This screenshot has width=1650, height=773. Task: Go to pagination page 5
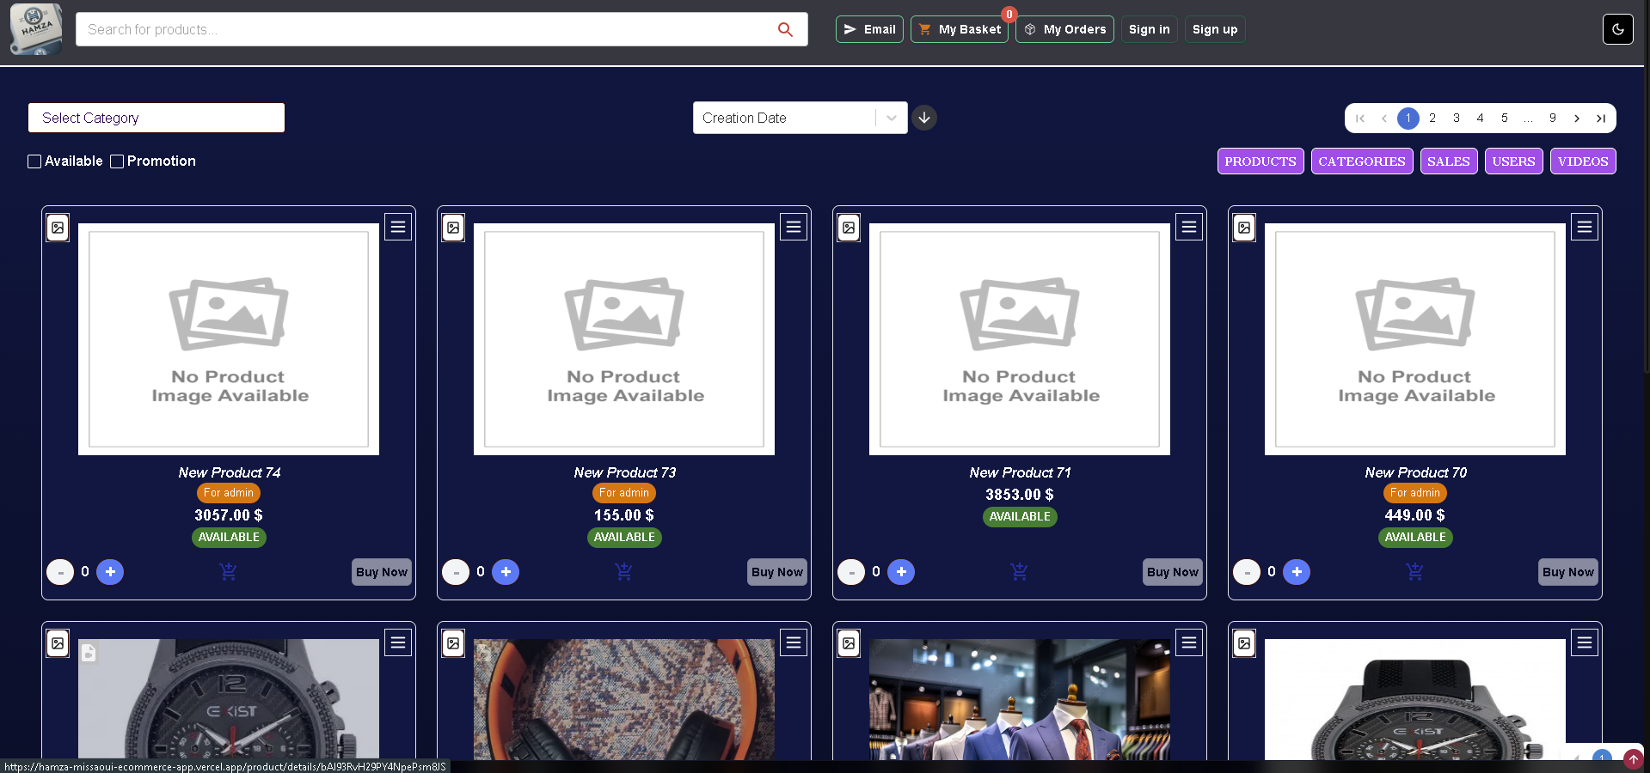[x=1505, y=118]
